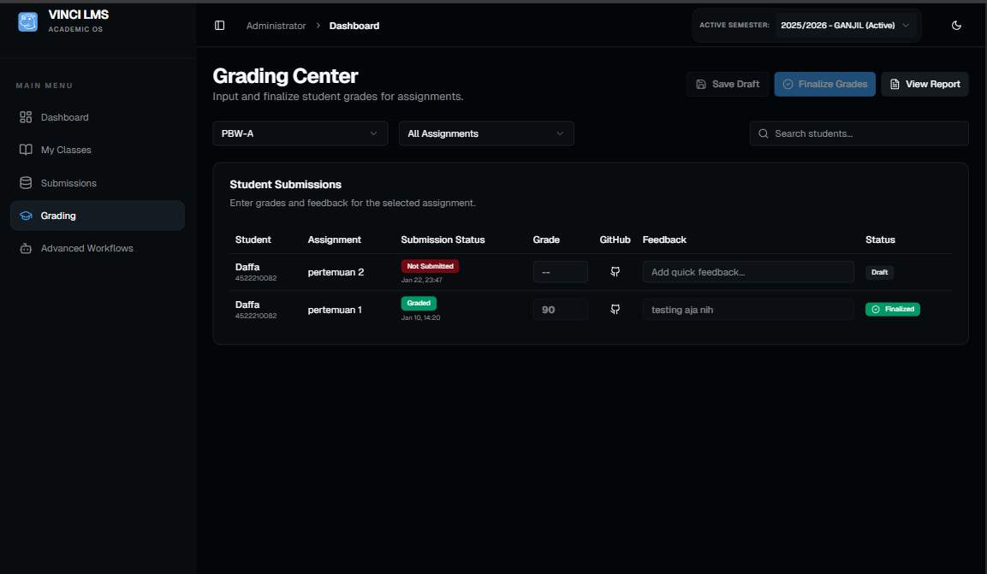987x574 pixels.
Task: Open GitHub link for pertemuan 2
Action: (615, 272)
